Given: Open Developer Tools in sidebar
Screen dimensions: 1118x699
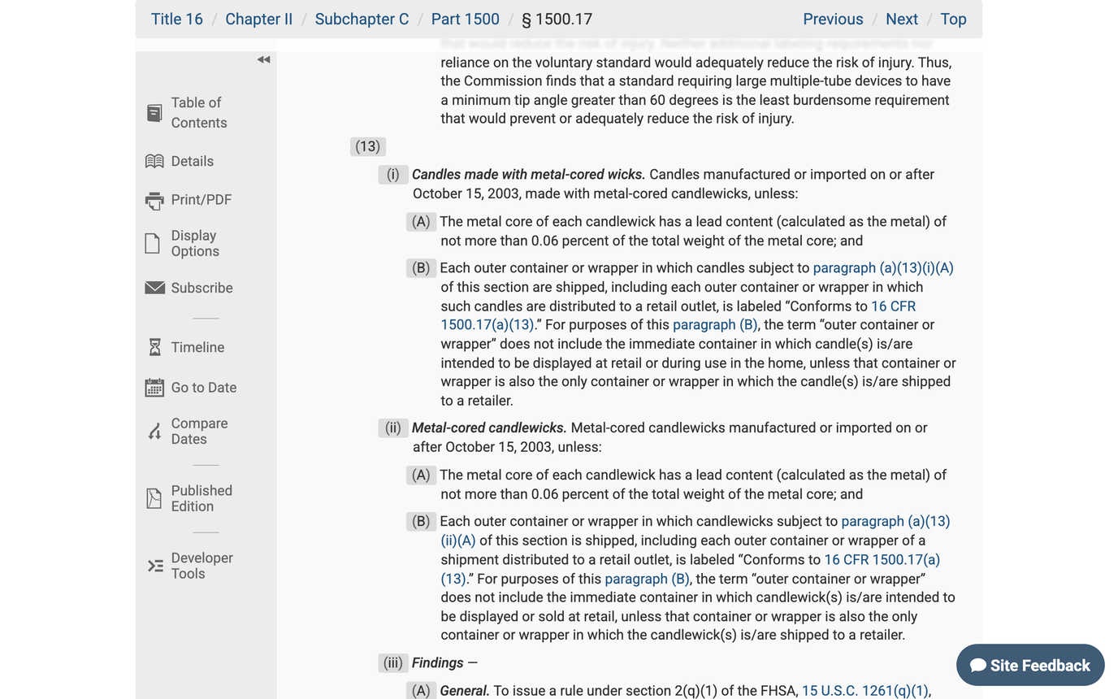Looking at the screenshot, I should click(x=201, y=566).
